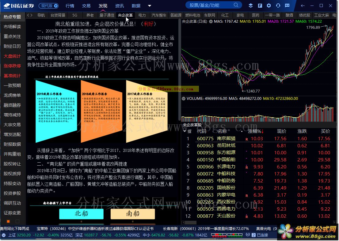
Task: Open the 长春高新 (000661) news ticker item
Action: pyautogui.click(x=206, y=228)
